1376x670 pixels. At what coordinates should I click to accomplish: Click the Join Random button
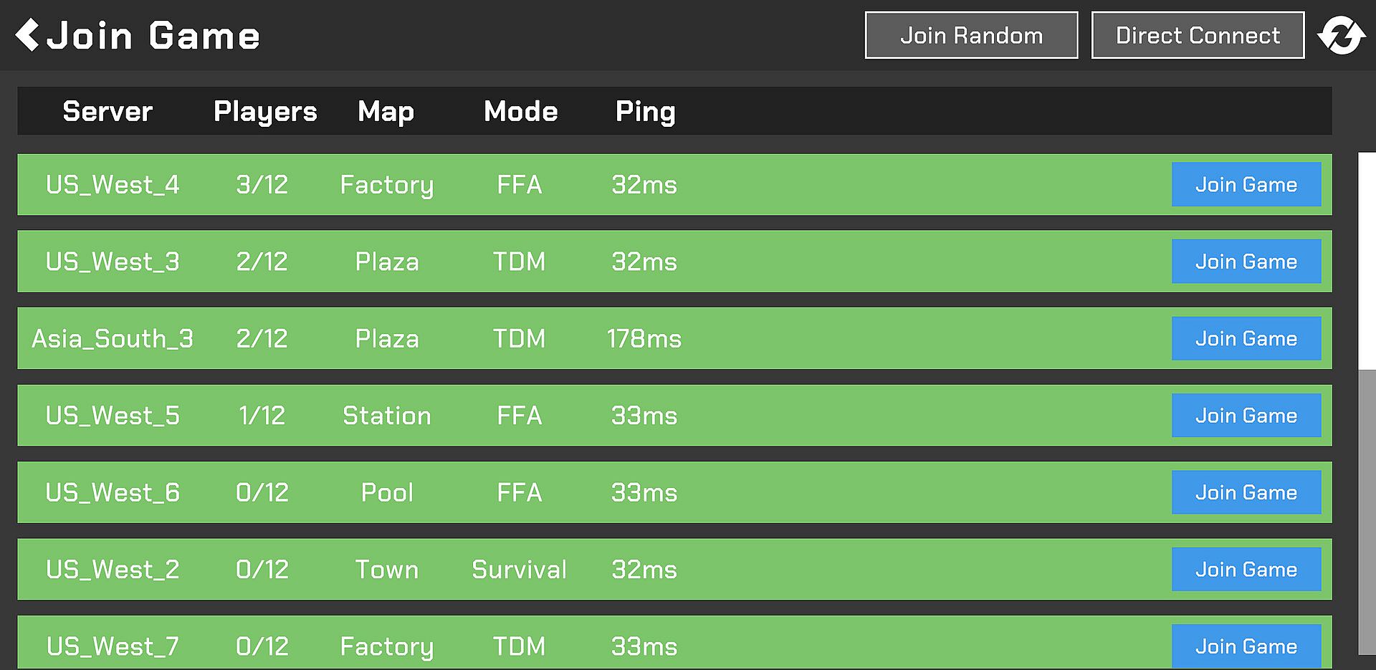pos(971,35)
